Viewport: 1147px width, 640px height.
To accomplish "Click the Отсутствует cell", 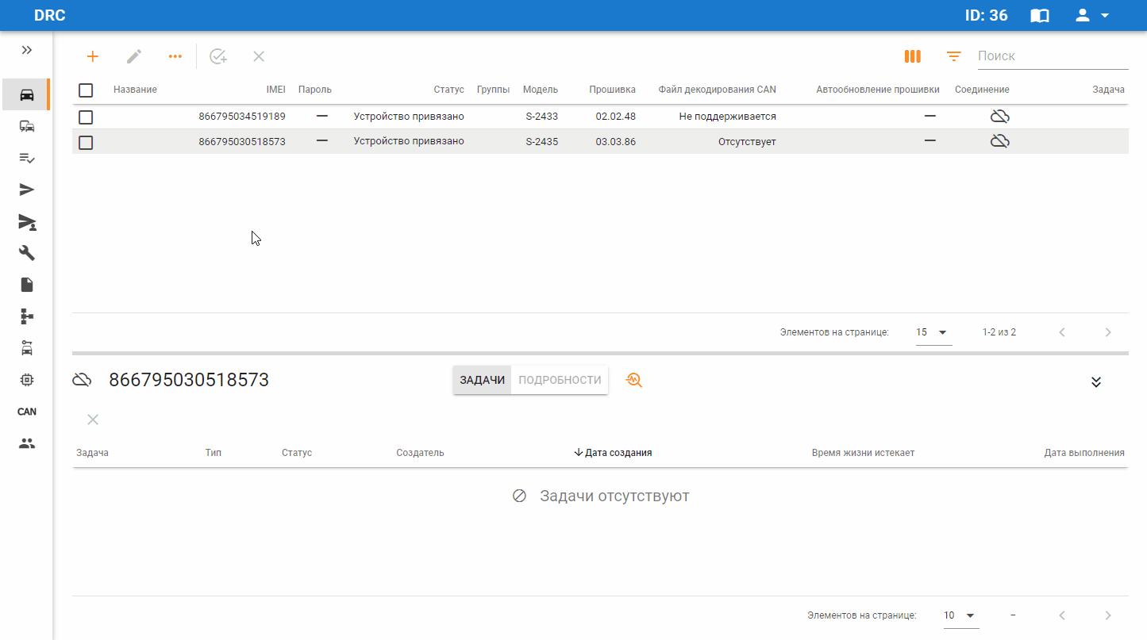I will [747, 142].
